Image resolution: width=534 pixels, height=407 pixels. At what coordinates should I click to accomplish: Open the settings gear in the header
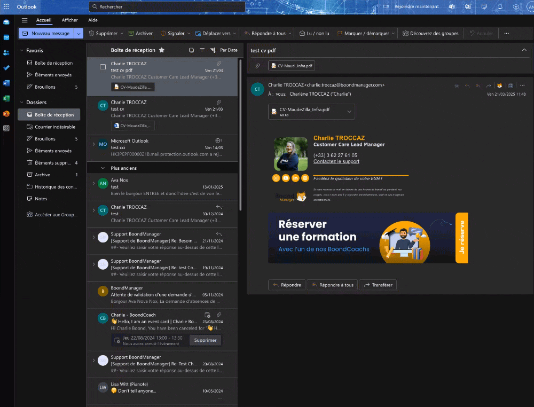[516, 7]
